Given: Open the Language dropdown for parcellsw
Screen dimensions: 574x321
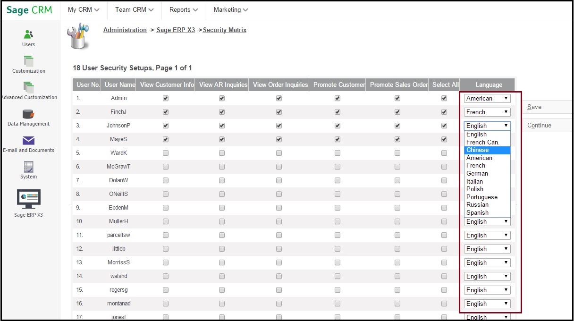Looking at the screenshot, I should coord(487,235).
